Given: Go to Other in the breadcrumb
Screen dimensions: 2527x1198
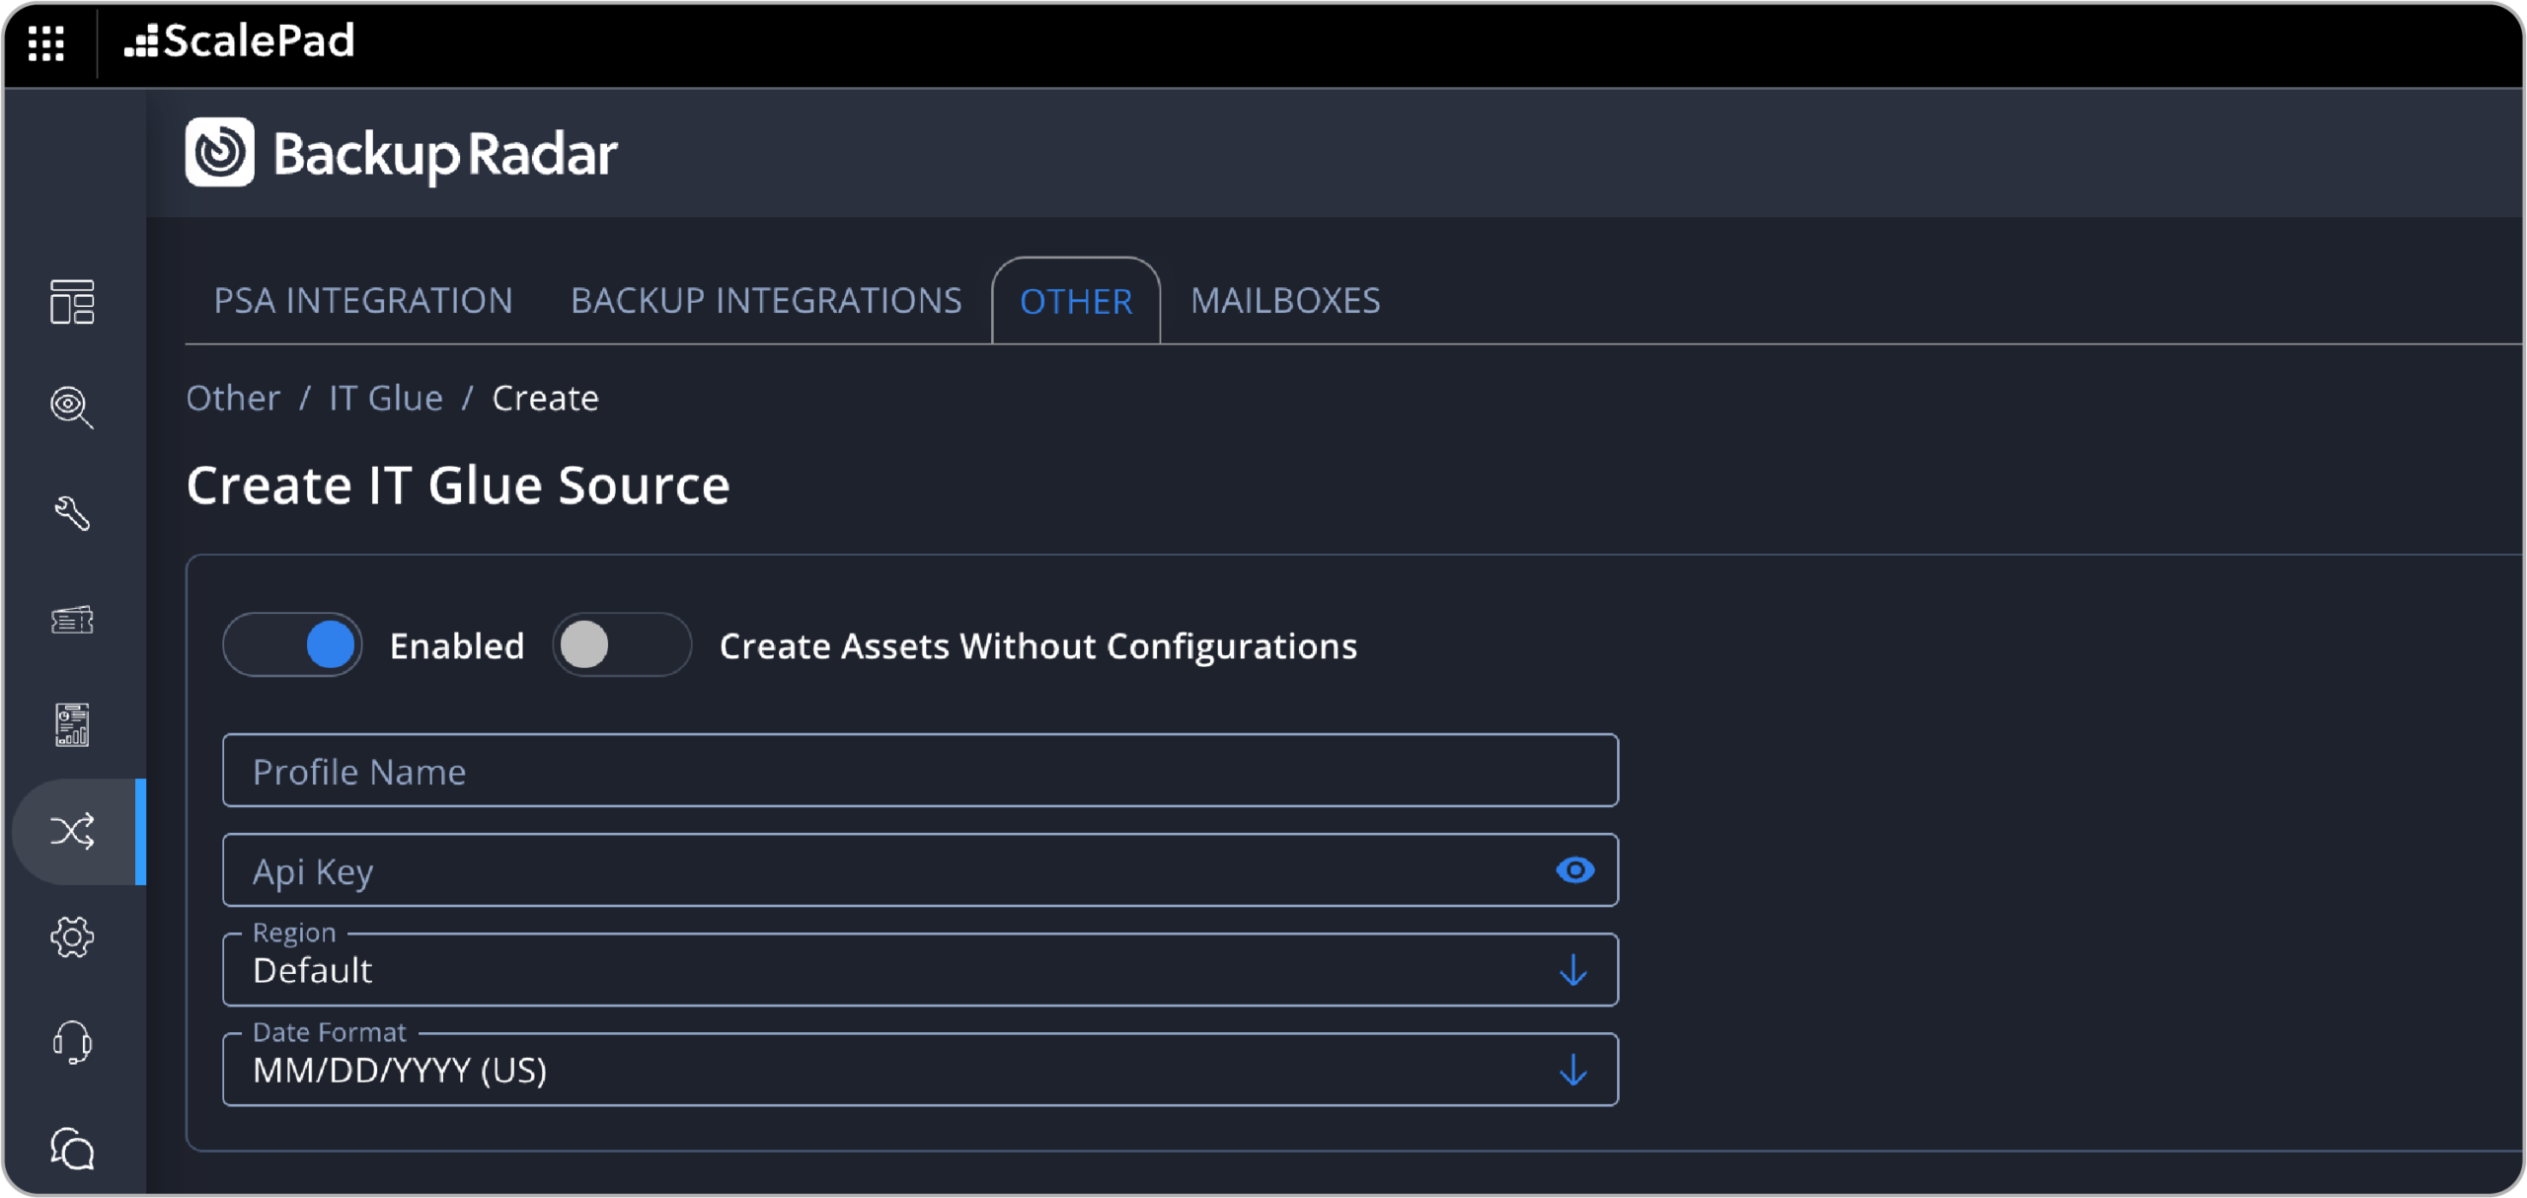Looking at the screenshot, I should click(x=233, y=399).
